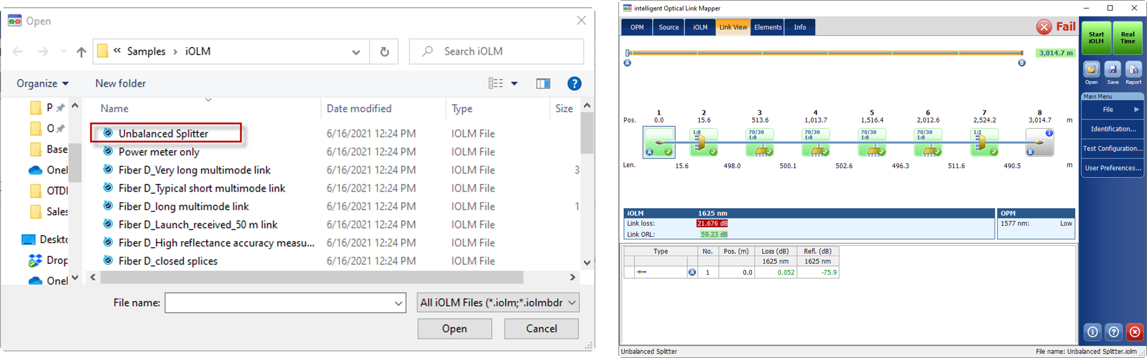The height and width of the screenshot is (358, 1147).
Task: Switch to the Elements tab
Action: (768, 27)
